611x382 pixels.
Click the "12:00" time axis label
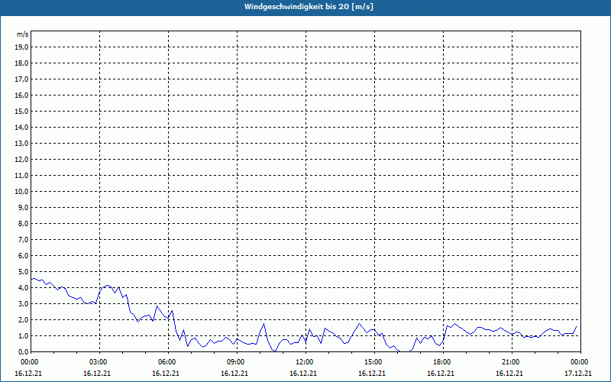coord(305,362)
